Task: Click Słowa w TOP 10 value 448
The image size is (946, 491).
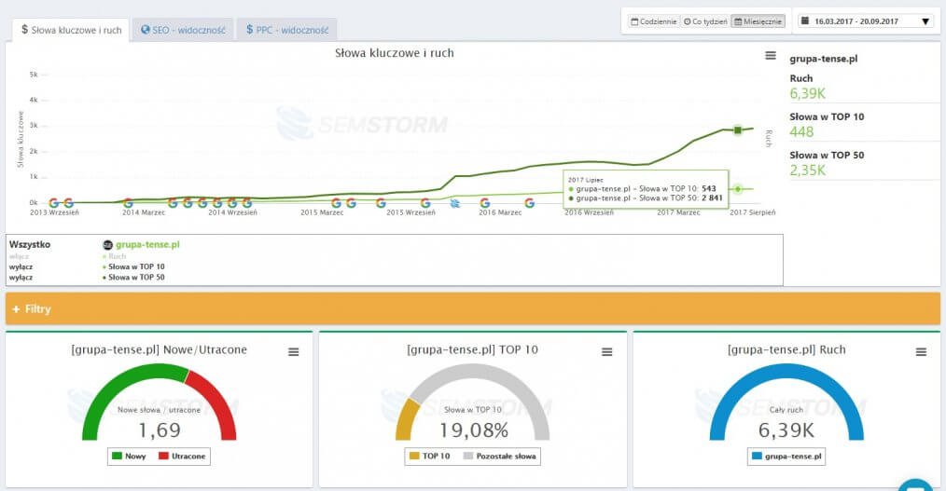Action: [801, 132]
